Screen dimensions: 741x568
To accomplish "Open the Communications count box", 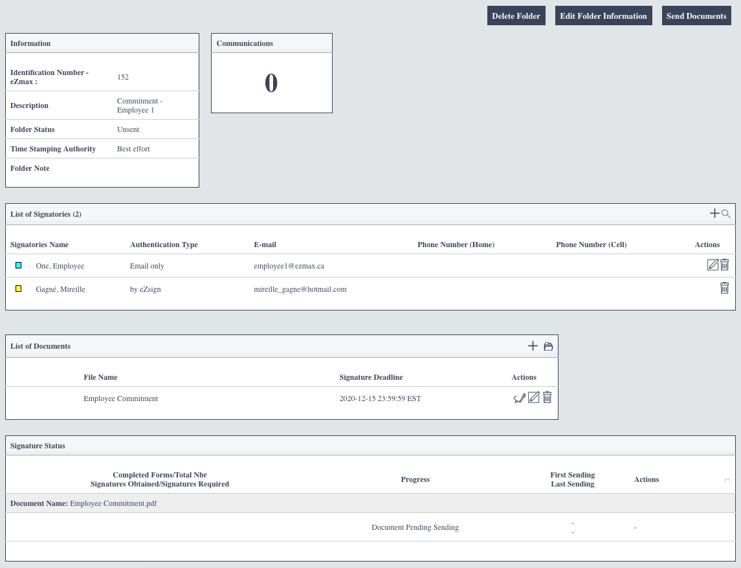I will (272, 83).
